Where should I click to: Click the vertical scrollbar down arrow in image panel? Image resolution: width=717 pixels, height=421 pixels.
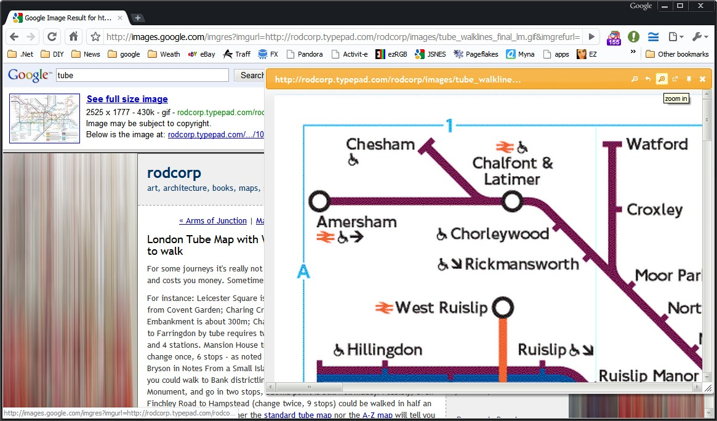coord(707,377)
